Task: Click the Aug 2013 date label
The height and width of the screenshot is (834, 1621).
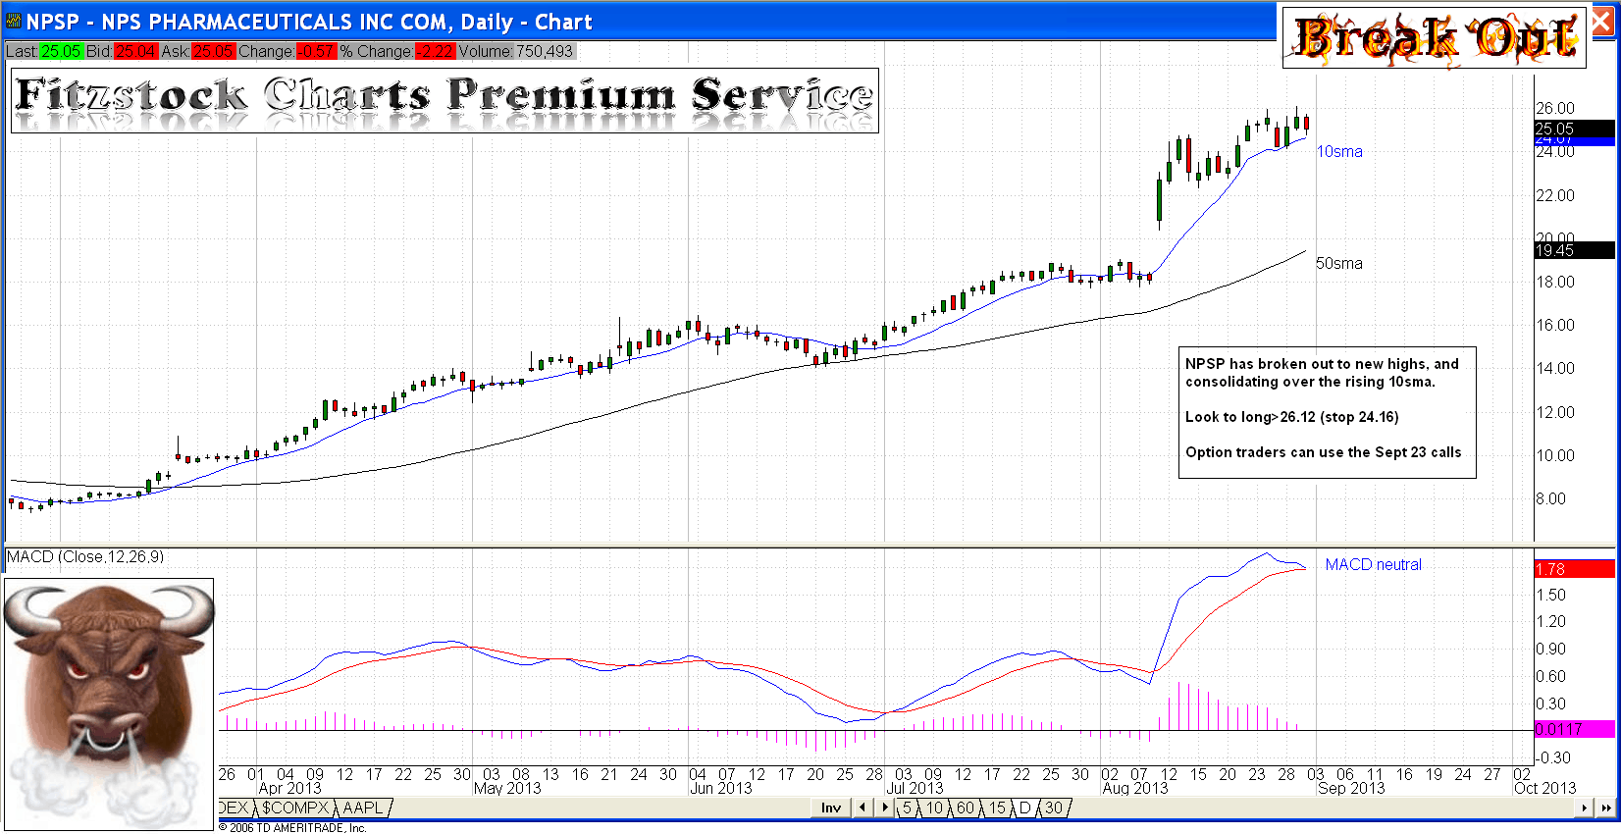Action: (x=1135, y=788)
